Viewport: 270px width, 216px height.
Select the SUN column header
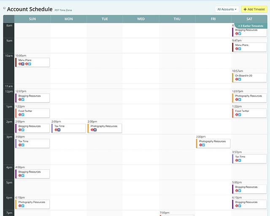click(x=32, y=19)
